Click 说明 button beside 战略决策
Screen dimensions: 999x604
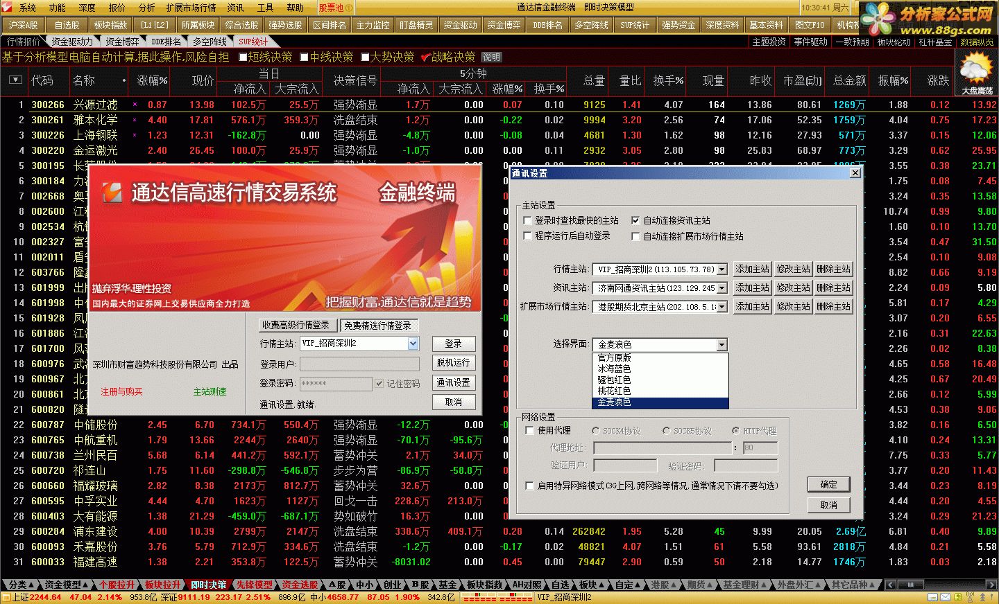click(491, 57)
